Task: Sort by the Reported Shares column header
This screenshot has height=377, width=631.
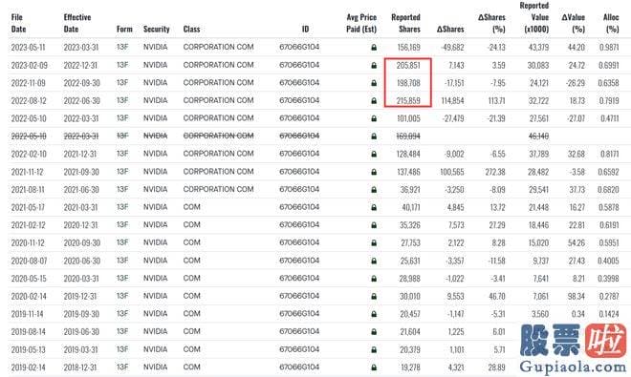Action: [x=405, y=23]
